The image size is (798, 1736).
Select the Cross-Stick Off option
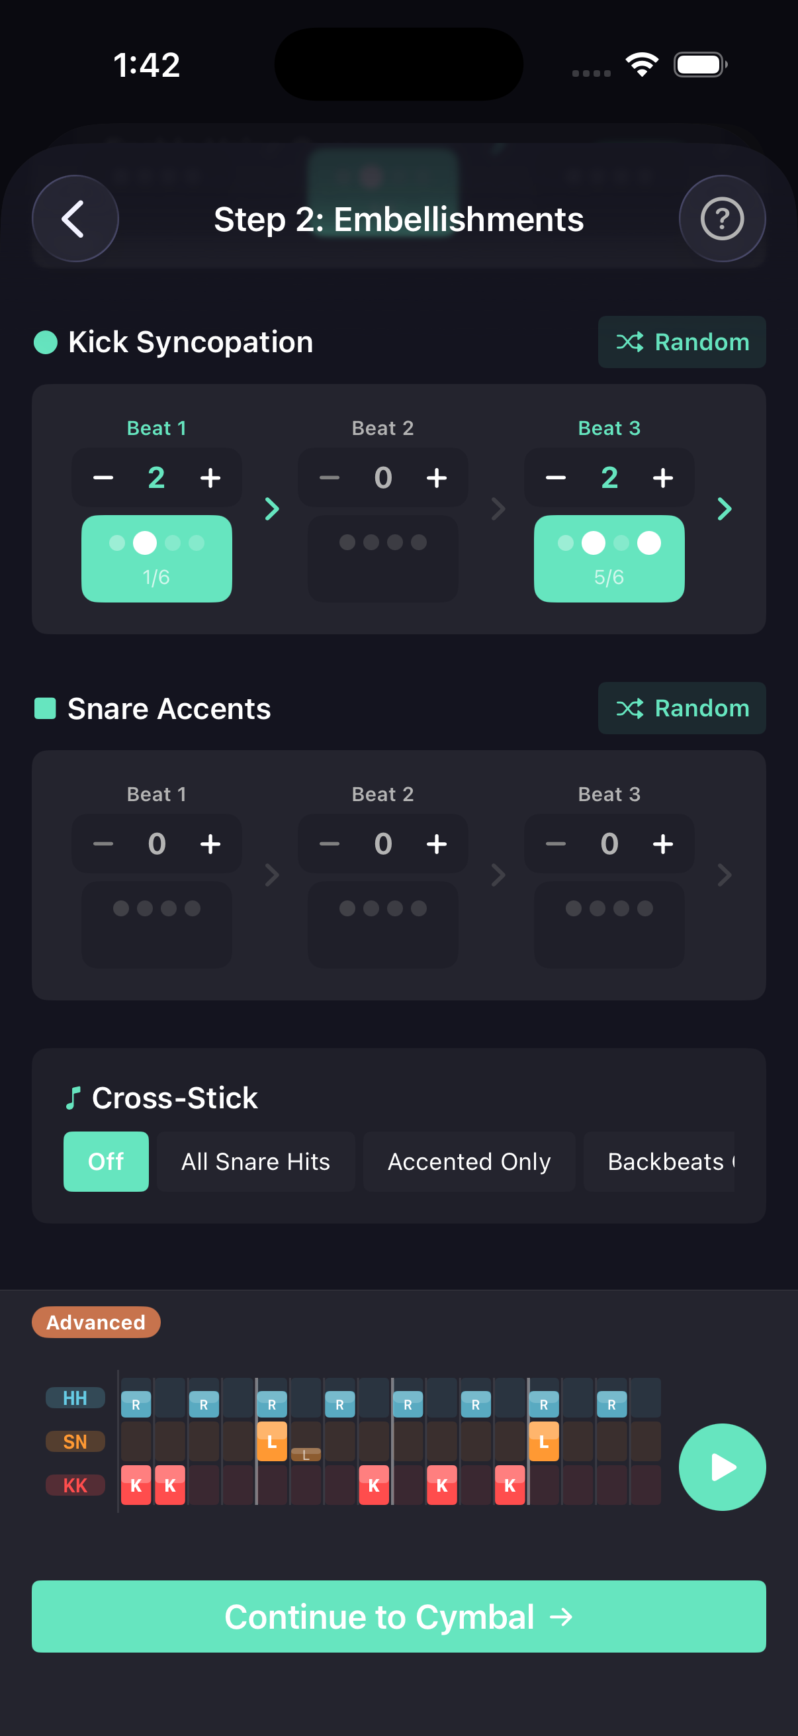click(106, 1161)
